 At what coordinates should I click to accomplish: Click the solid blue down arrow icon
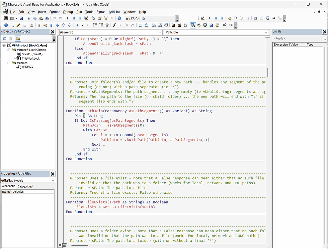(57, 25)
